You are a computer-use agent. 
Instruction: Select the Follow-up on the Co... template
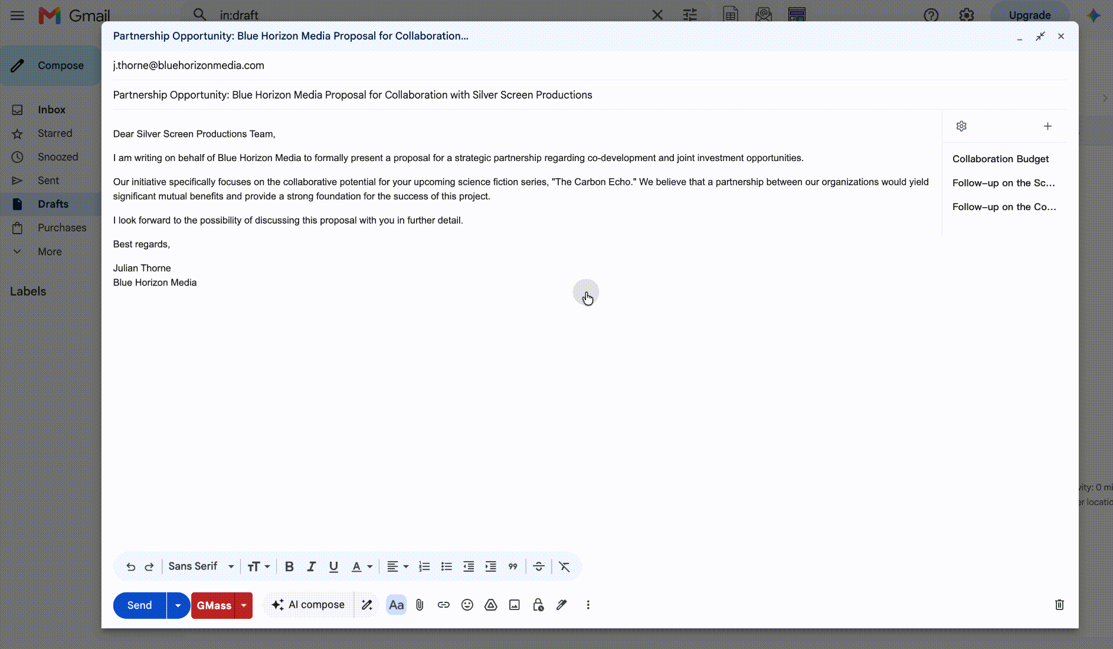click(1004, 207)
